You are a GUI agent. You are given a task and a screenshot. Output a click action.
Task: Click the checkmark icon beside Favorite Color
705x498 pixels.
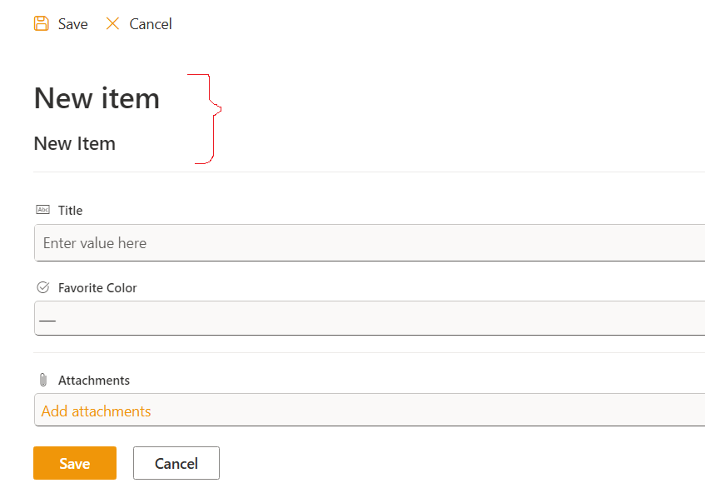tap(42, 286)
